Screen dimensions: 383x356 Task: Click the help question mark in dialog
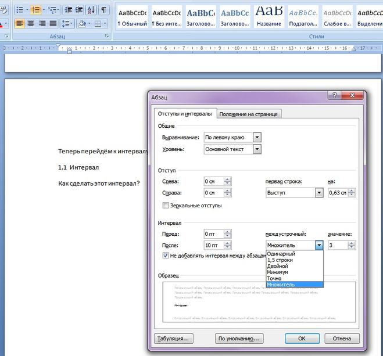coord(336,95)
